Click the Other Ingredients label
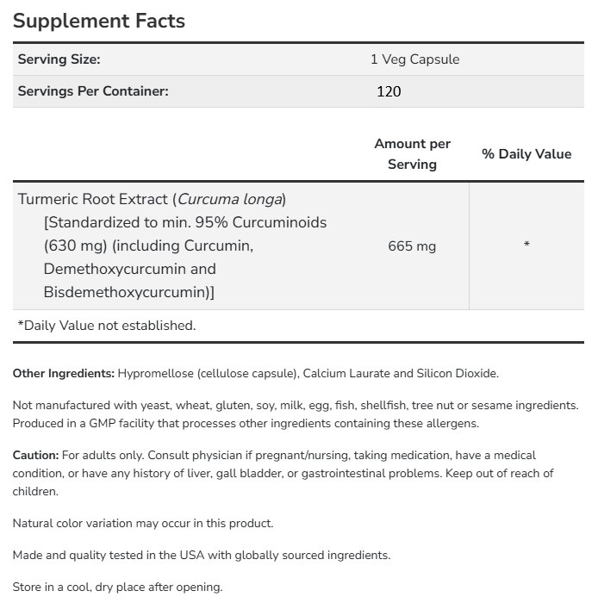Viewport: 598px width, 603px height. tap(63, 373)
